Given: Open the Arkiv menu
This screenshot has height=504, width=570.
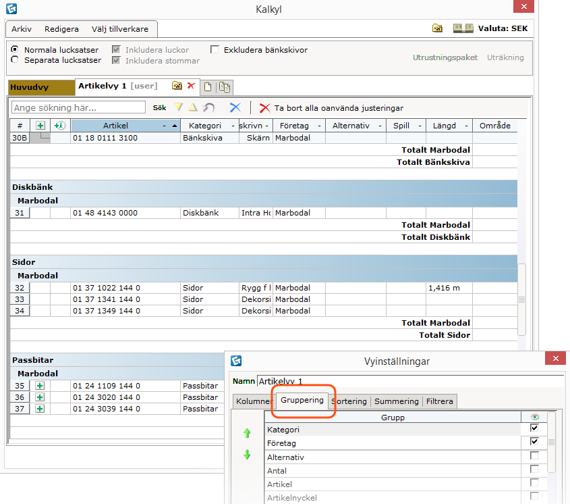Looking at the screenshot, I should click(x=22, y=29).
